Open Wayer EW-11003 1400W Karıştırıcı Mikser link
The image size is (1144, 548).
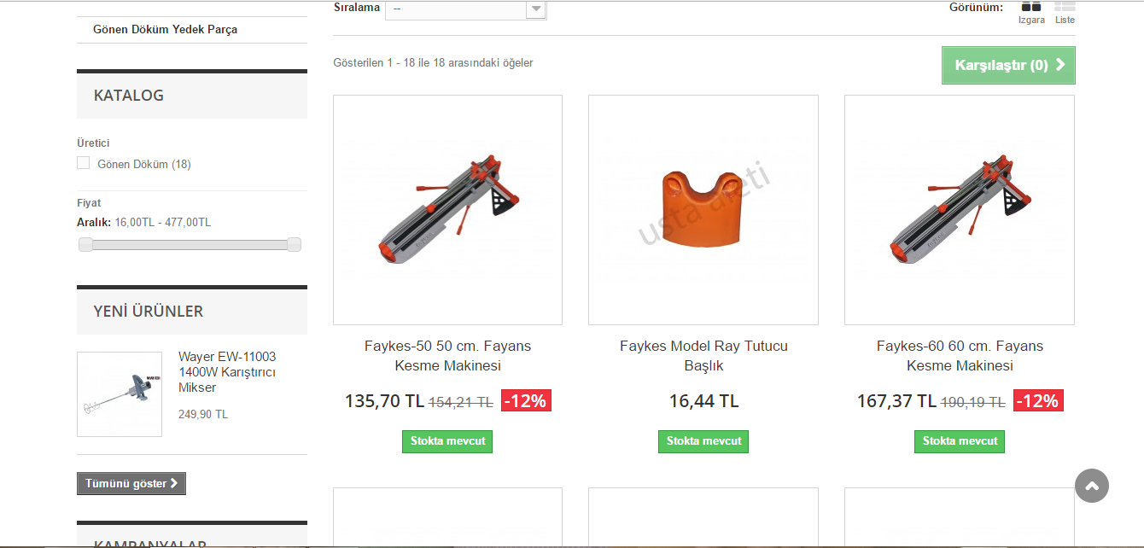point(227,372)
